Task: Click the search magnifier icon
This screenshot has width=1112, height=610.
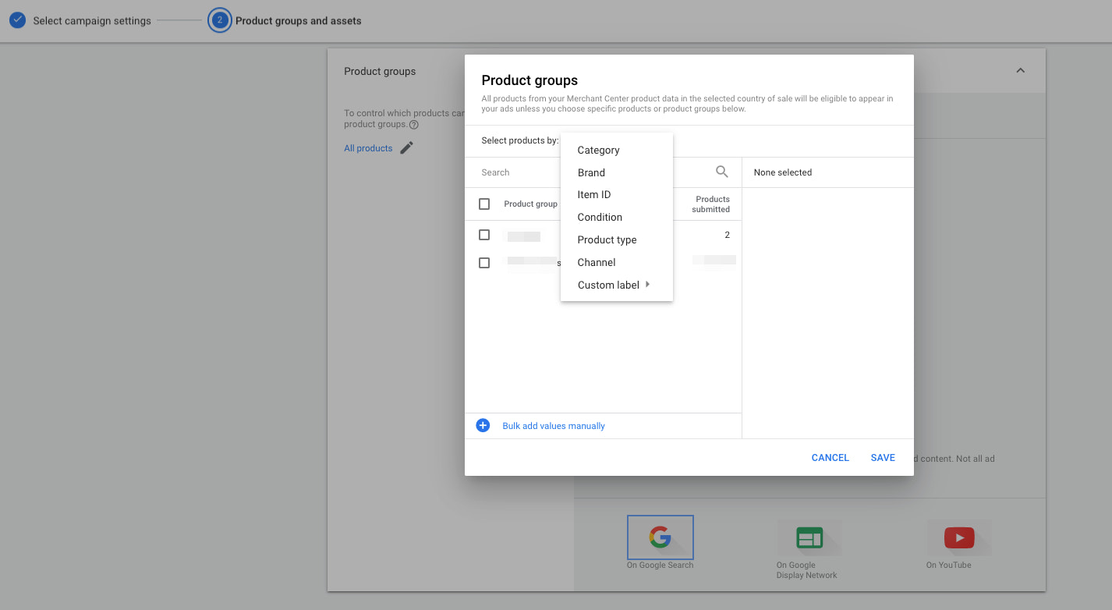Action: pos(721,172)
